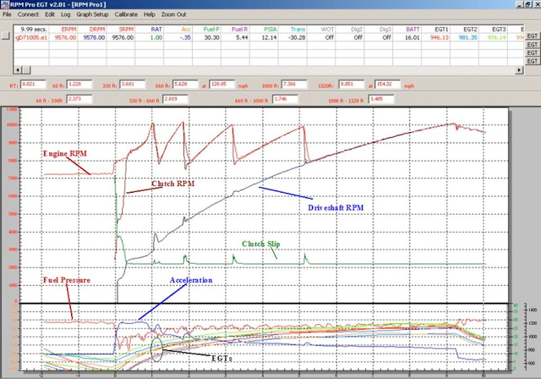Viewport: 541px width, 379px height.
Task: Select the ERPM column header
Action: click(x=64, y=29)
